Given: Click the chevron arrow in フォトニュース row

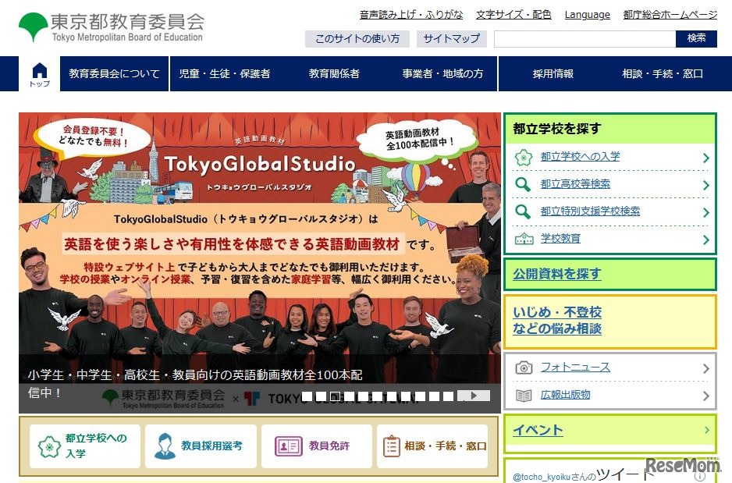Looking at the screenshot, I should click(x=705, y=368).
